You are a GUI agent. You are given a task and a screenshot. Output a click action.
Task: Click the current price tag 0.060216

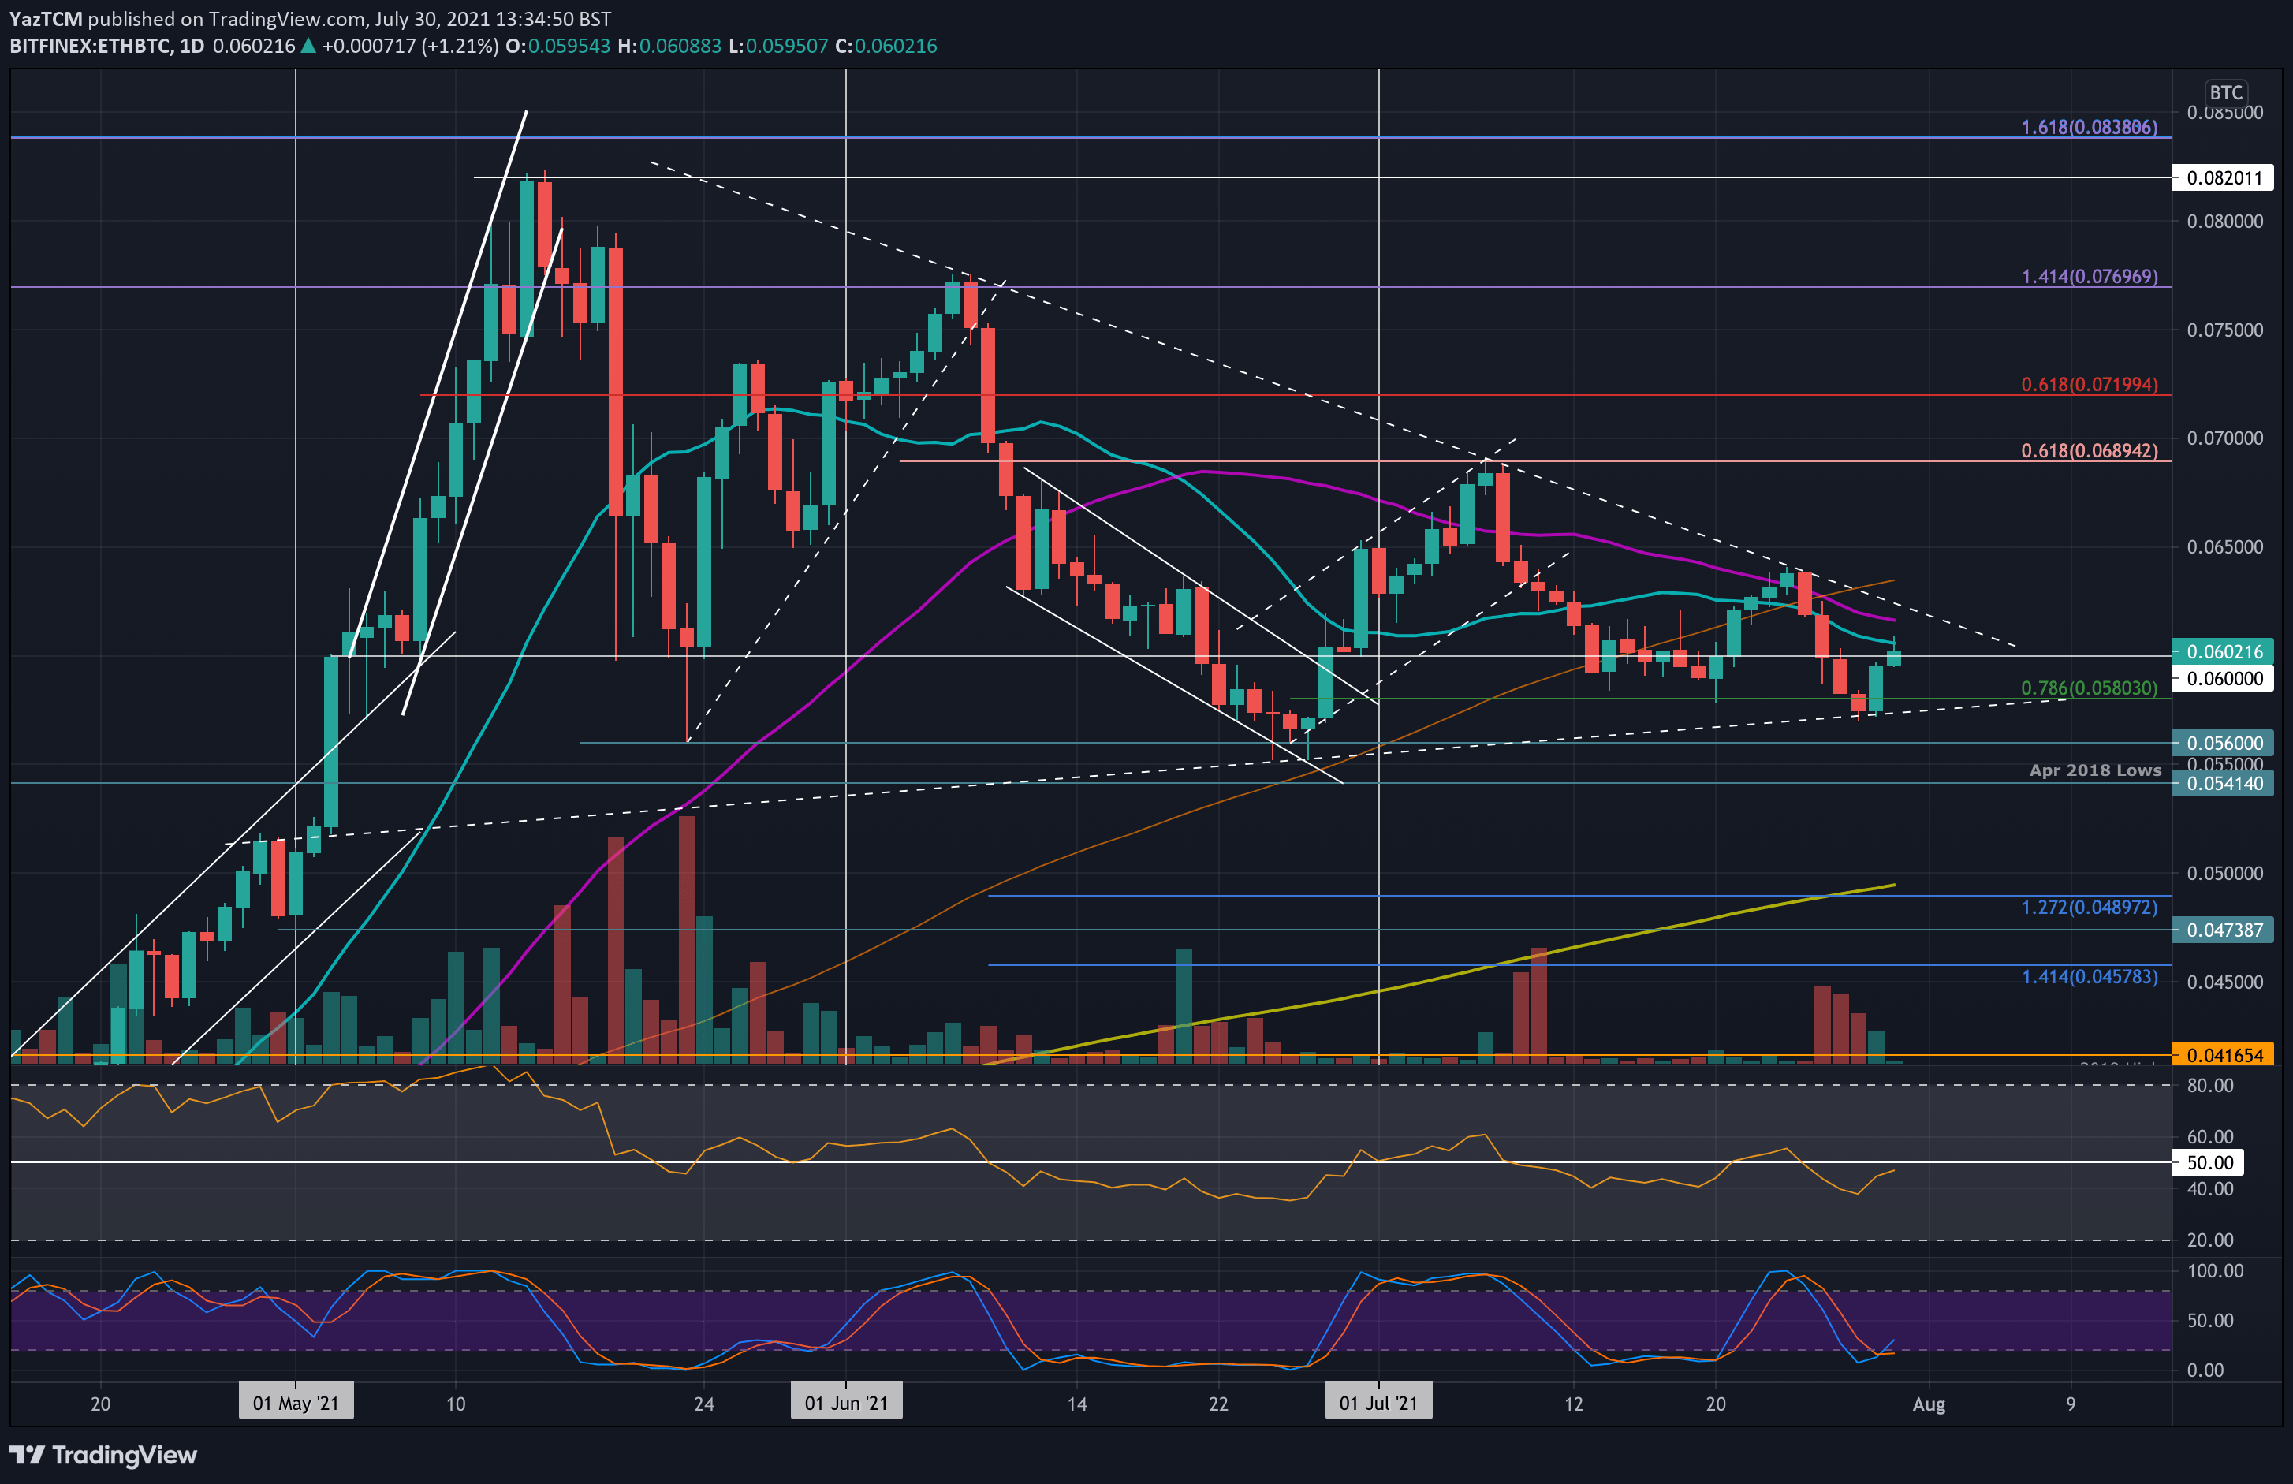(x=2224, y=651)
